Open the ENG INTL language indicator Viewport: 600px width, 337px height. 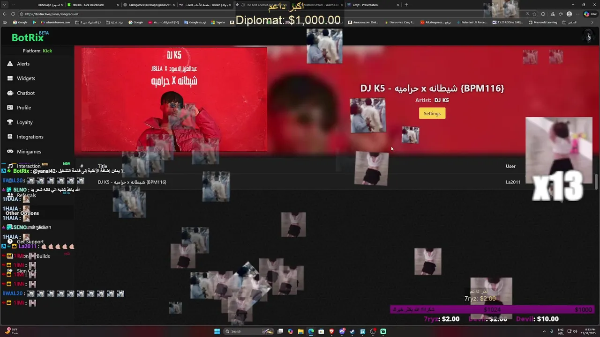[560, 331]
